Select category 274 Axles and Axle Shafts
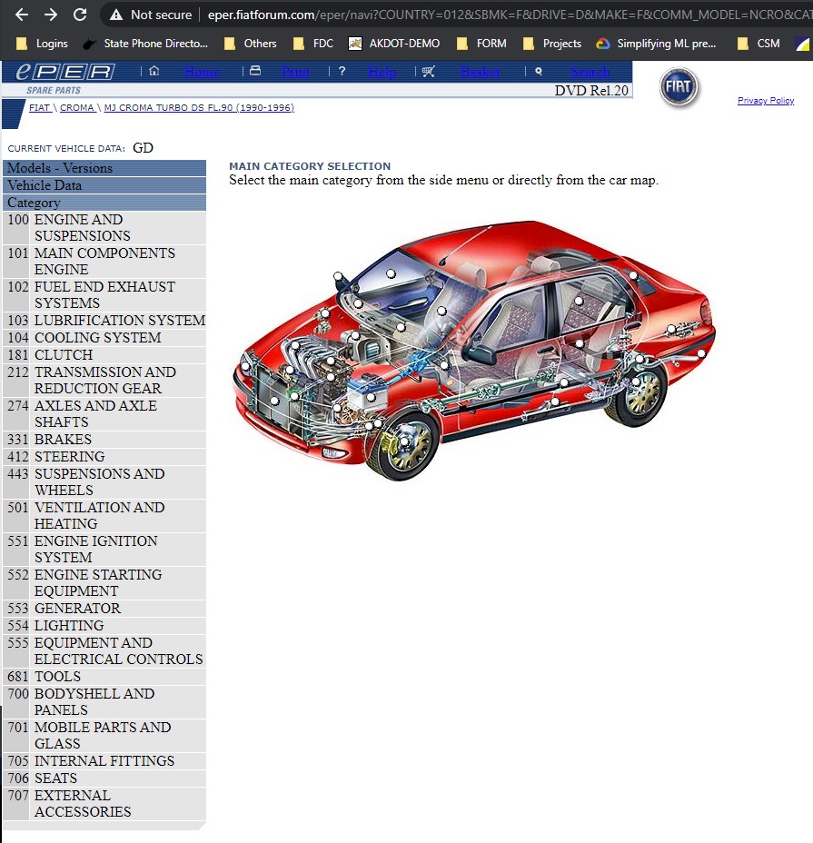The width and height of the screenshot is (813, 843). click(104, 414)
